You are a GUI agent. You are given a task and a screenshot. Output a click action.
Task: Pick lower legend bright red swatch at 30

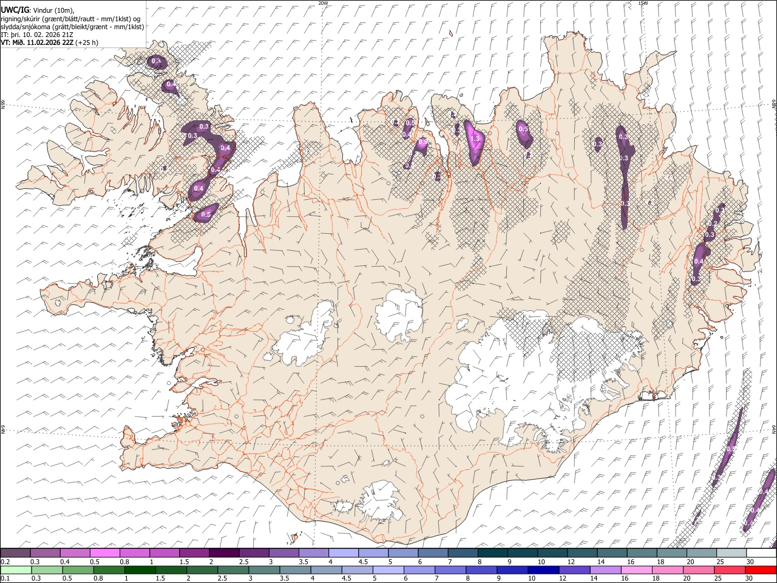click(x=760, y=570)
